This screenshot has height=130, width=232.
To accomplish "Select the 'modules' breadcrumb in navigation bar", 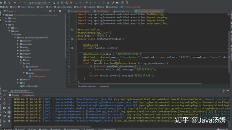I will point(89,7).
